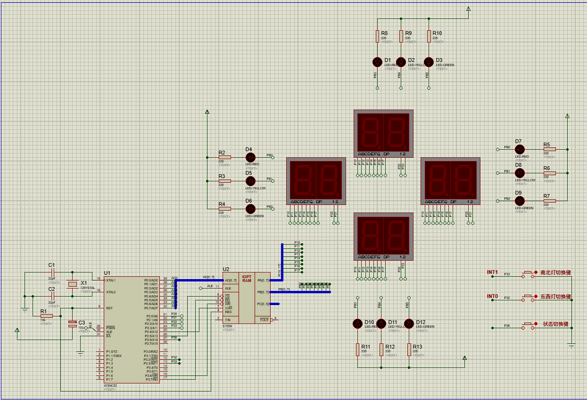Select the AT89C52 chip U1 body
Image resolution: width=587 pixels, height=400 pixels.
coord(132,330)
